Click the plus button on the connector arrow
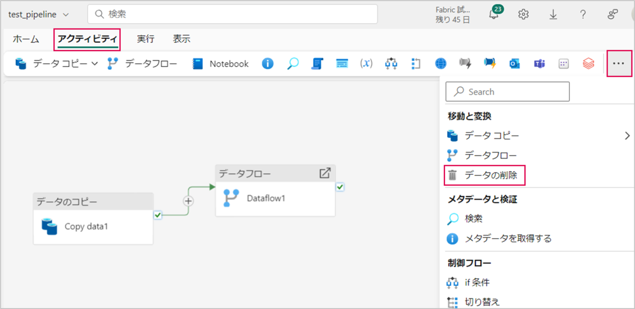Image resolution: width=635 pixels, height=309 pixels. tap(188, 201)
